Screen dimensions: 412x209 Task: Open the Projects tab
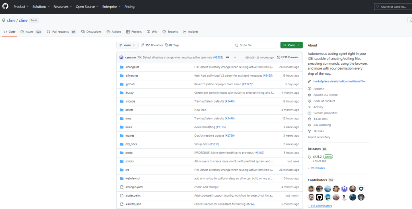click(x=134, y=32)
